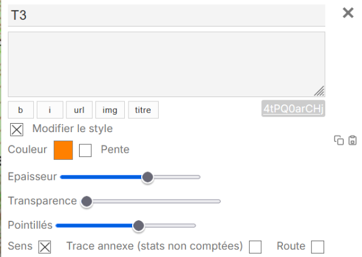Enable the Pente checkbox
The height and width of the screenshot is (257, 362).
86,150
